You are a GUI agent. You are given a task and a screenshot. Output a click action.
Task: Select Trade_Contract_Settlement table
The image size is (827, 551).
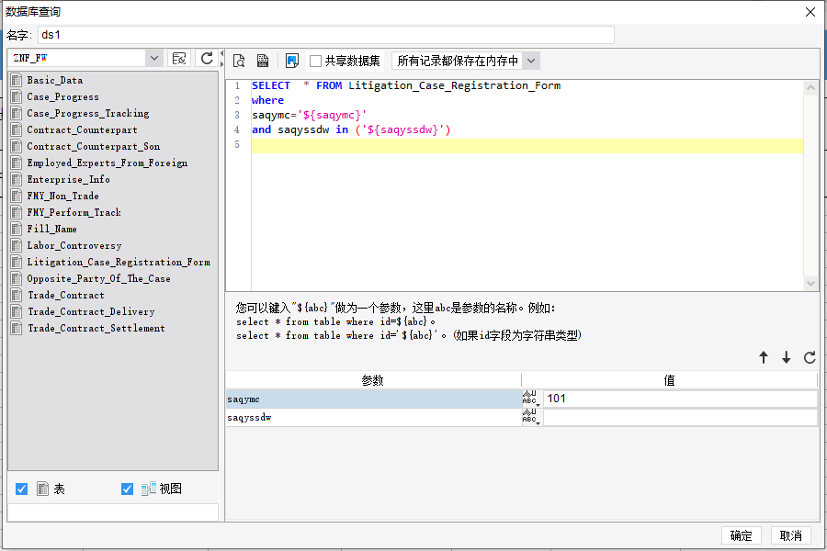point(96,328)
